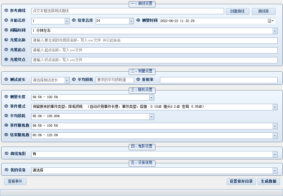The image size is (283, 196).
Task: Open the 曲线鬼影 dropdown
Action: point(274,154)
